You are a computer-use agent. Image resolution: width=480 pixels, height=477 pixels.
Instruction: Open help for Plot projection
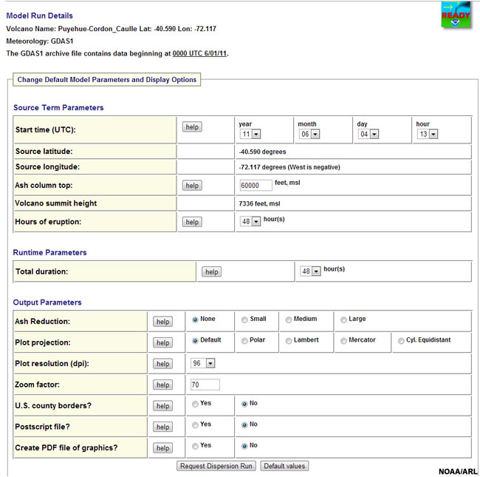[163, 342]
